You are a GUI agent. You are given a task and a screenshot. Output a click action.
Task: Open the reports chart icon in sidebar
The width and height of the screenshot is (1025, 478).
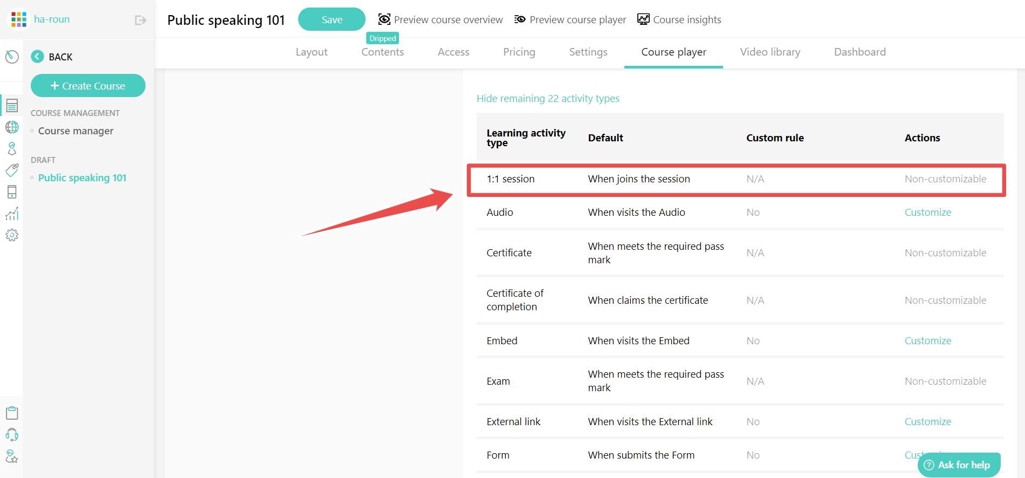(x=12, y=214)
